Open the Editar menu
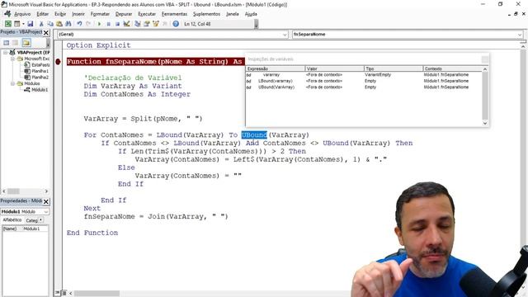 coord(42,14)
